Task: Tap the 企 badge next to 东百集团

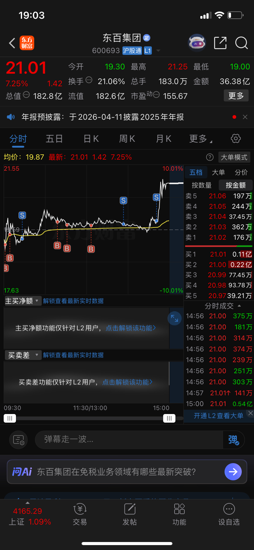Action: click(147, 38)
